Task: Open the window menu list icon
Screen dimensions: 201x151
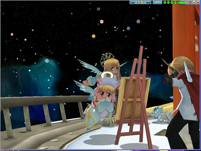Action: 190,3
